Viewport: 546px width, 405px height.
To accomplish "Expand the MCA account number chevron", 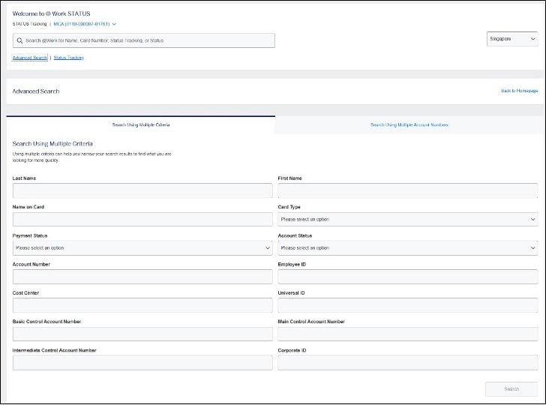I will (x=114, y=24).
